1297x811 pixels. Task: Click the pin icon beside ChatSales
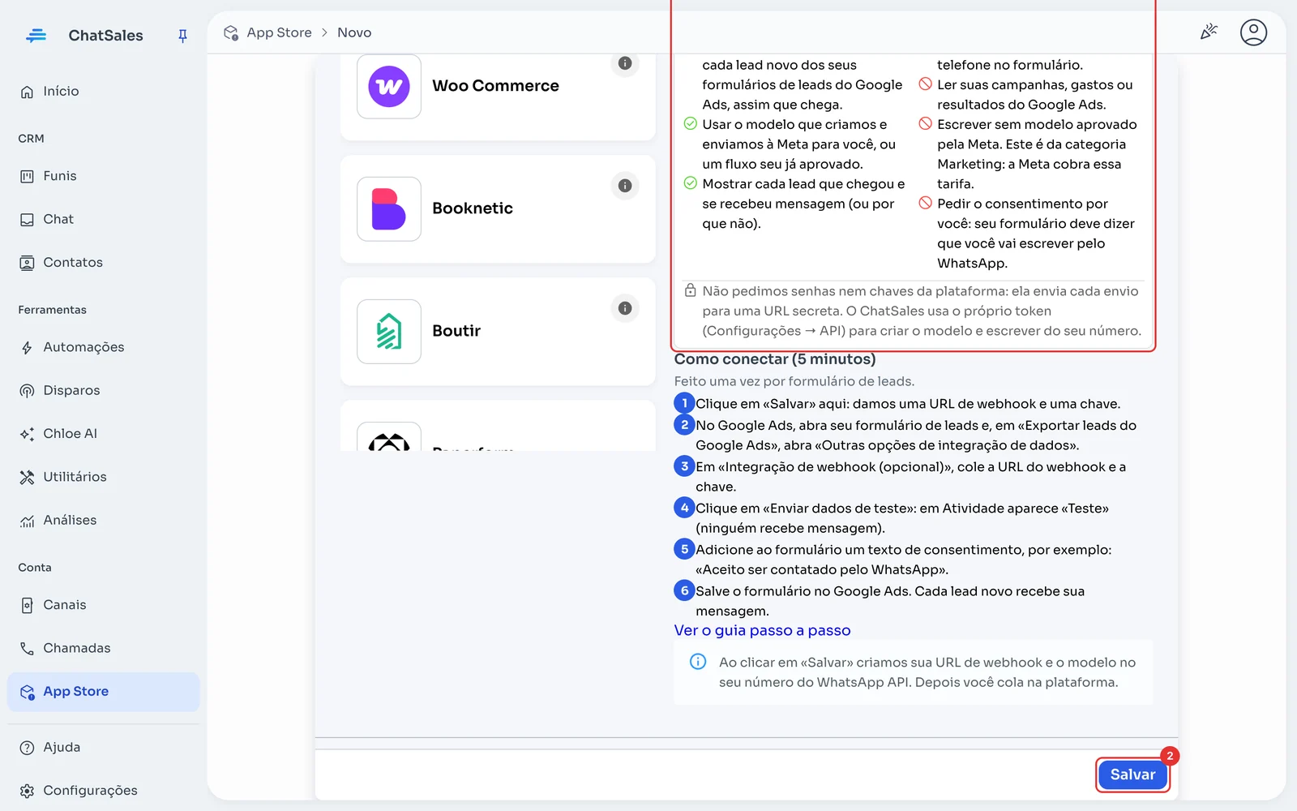coord(182,36)
